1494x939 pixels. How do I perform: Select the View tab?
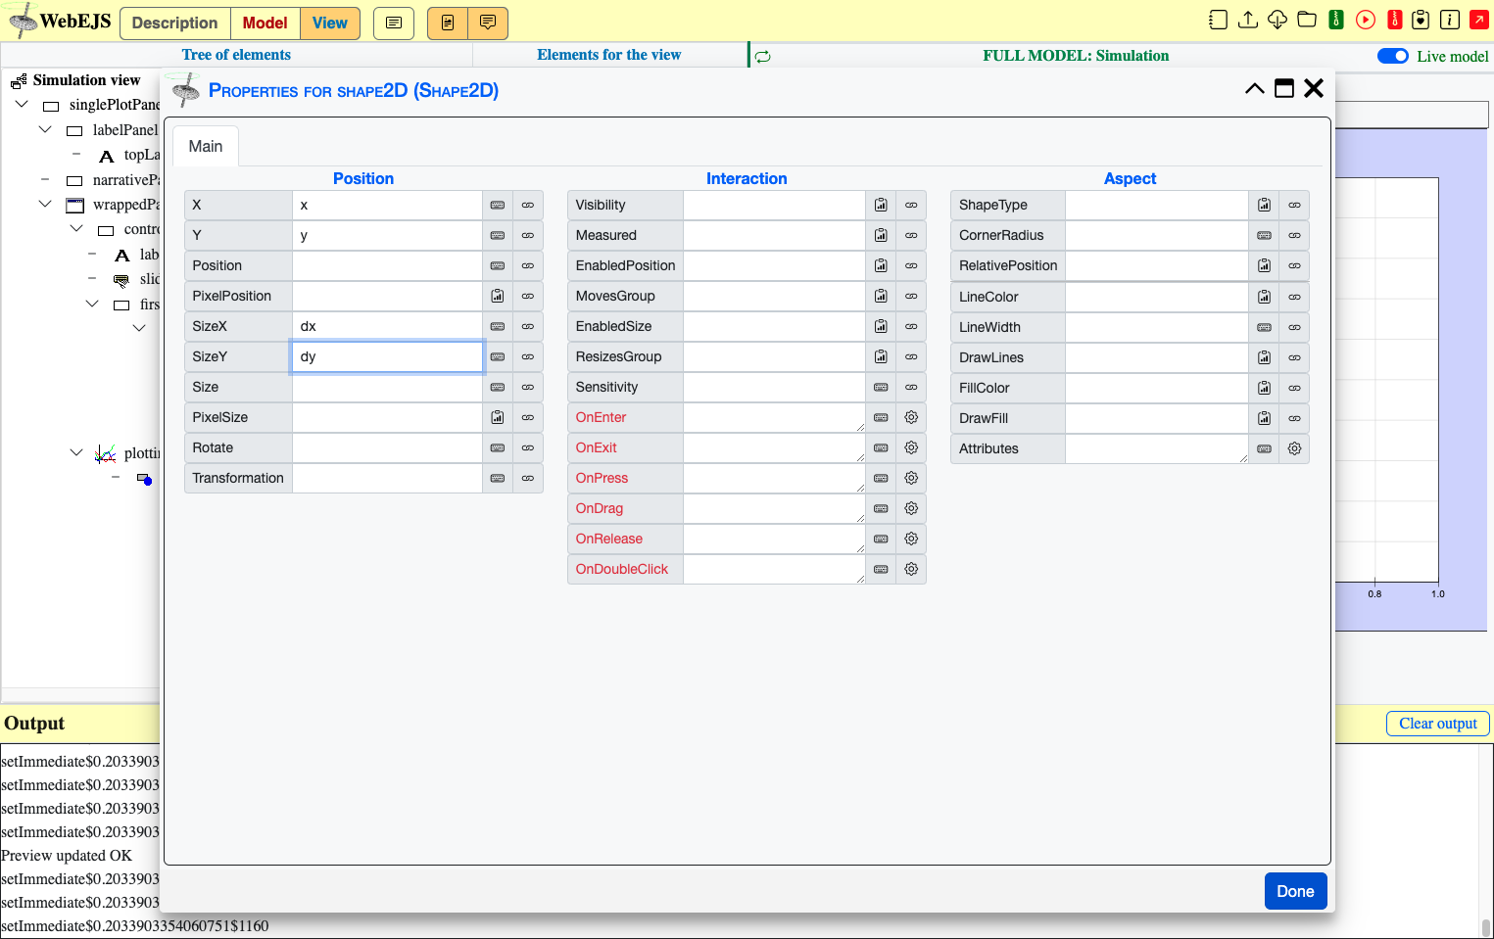click(330, 23)
